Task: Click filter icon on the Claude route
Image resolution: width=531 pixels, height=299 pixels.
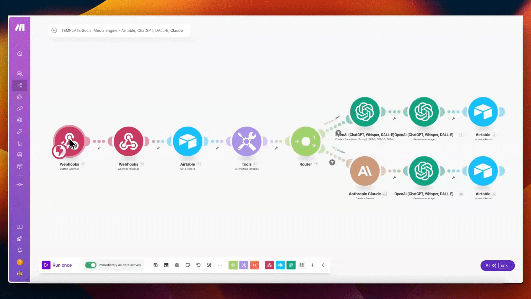Action: pyautogui.click(x=332, y=163)
